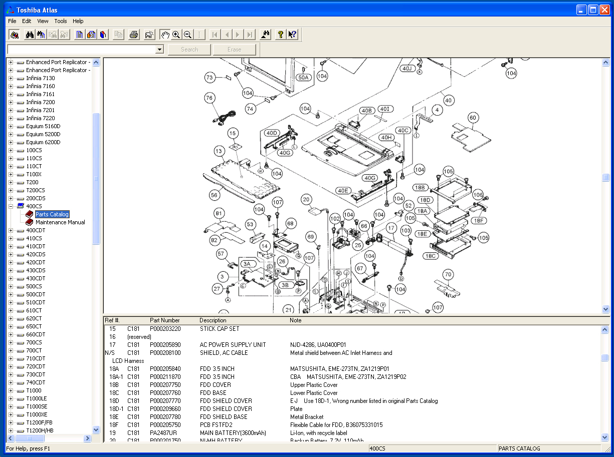Expand the Equium 6200D entry
This screenshot has width=614, height=457.
[11, 142]
